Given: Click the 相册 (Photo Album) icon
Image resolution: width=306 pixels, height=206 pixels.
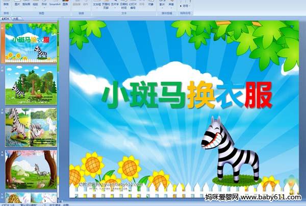Looking at the screenshot, I should (x=35, y=5).
